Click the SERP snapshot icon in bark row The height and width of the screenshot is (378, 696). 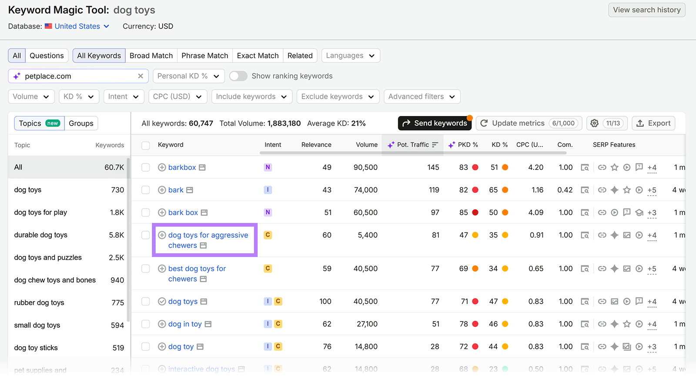(585, 190)
